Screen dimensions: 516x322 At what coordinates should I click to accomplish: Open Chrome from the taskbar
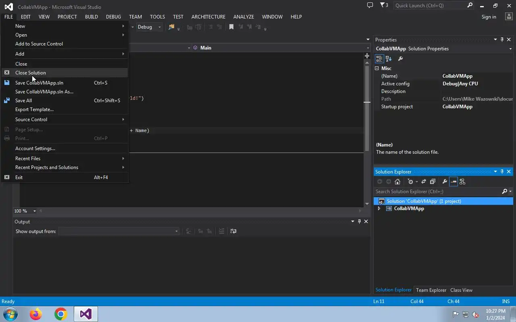61,314
